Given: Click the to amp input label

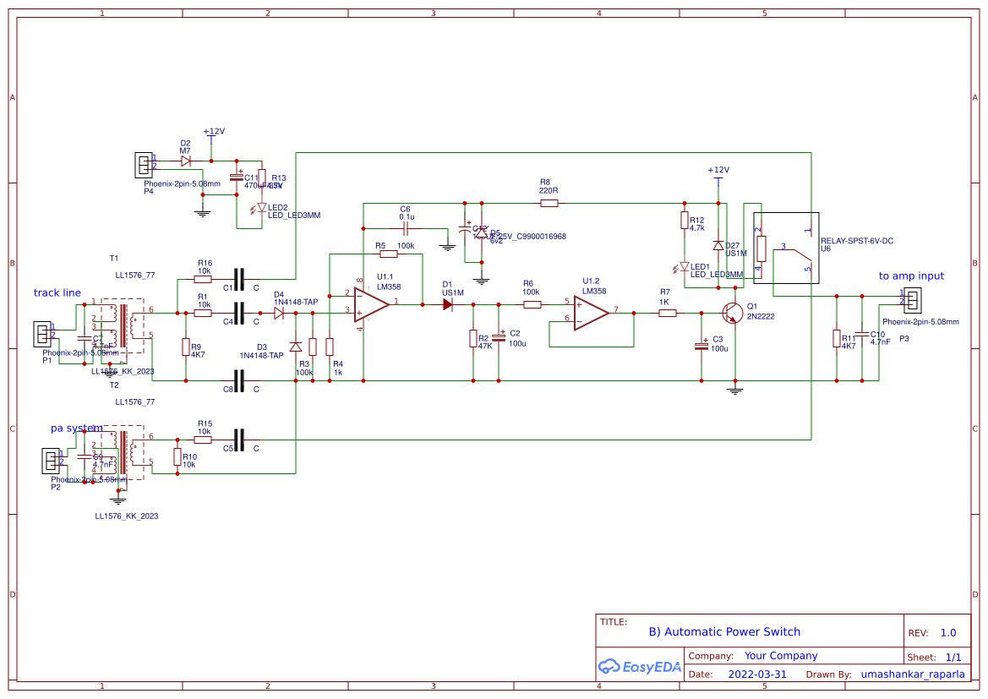Looking at the screenshot, I should click(910, 276).
